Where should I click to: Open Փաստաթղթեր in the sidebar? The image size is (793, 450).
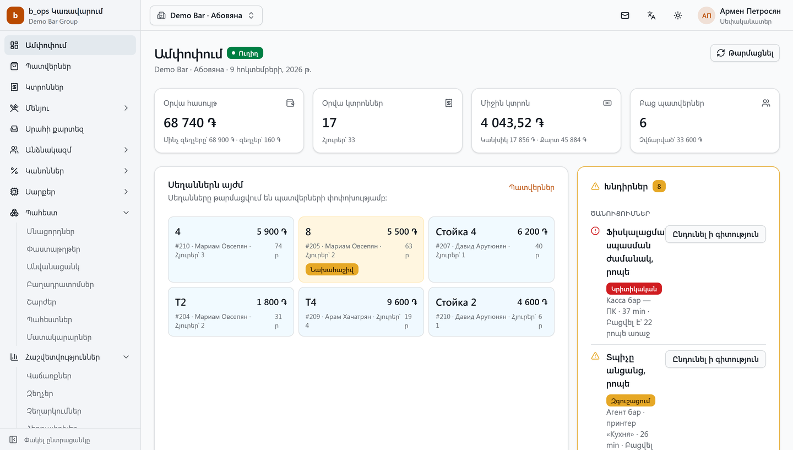(53, 249)
